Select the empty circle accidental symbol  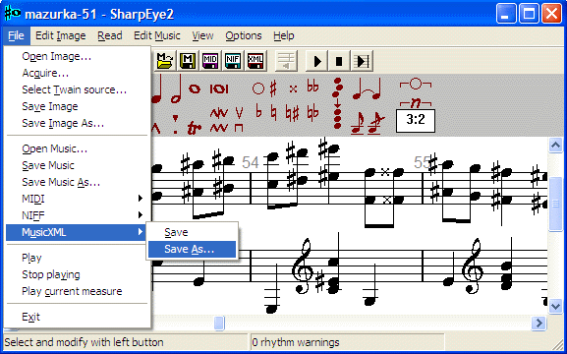click(258, 88)
